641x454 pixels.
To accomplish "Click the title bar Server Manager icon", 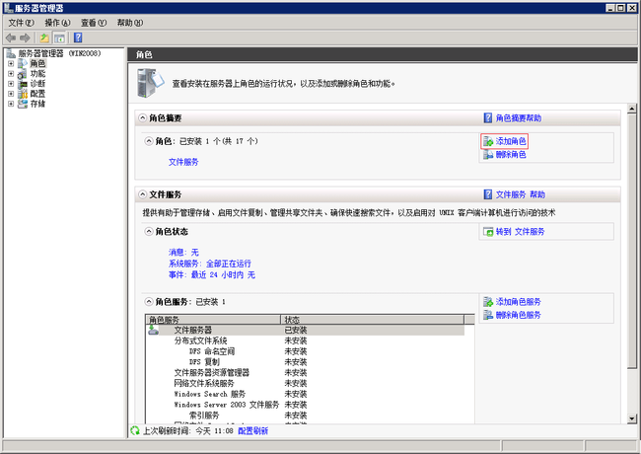I will pos(8,8).
